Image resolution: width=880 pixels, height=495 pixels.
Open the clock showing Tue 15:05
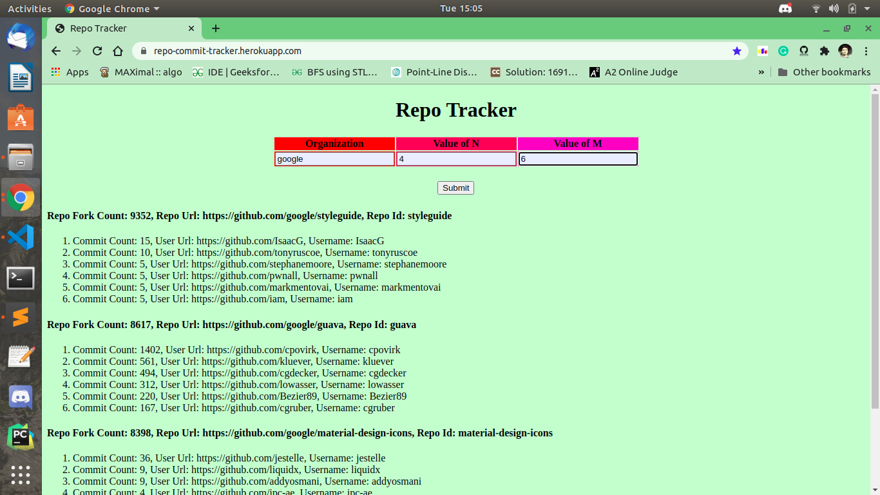click(x=461, y=8)
